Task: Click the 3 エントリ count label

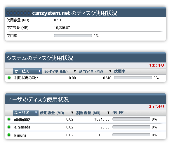Action: (x=156, y=107)
